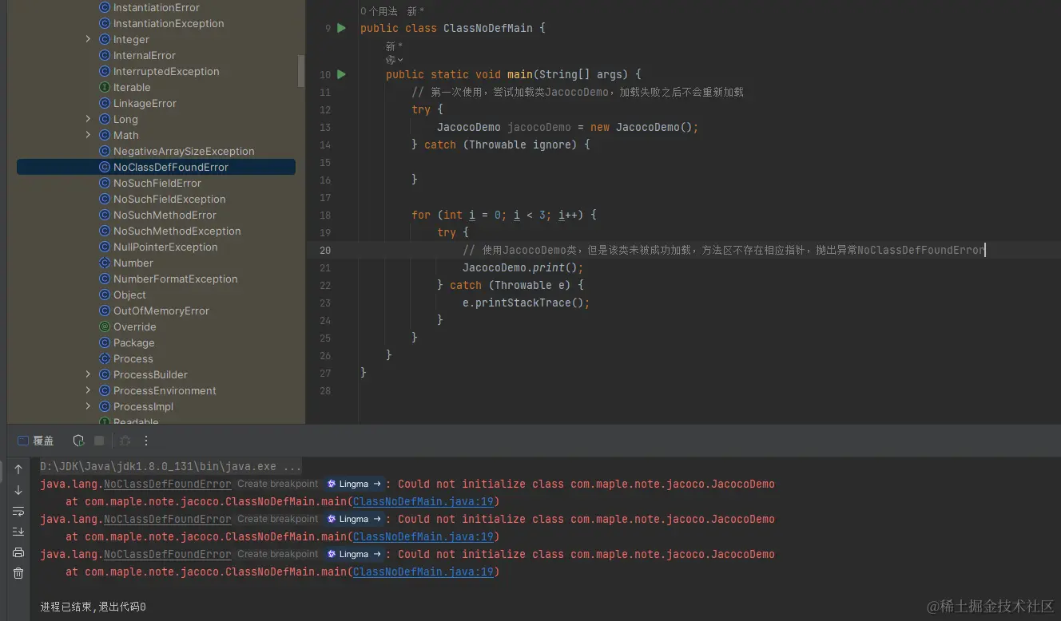Expand the ProcessEnvironment class node

point(88,390)
